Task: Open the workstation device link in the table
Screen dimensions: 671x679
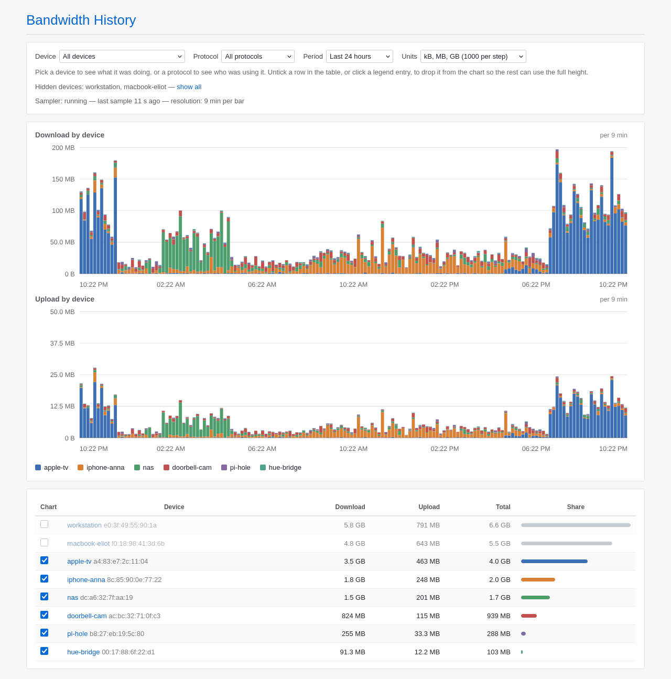Action: click(x=84, y=525)
